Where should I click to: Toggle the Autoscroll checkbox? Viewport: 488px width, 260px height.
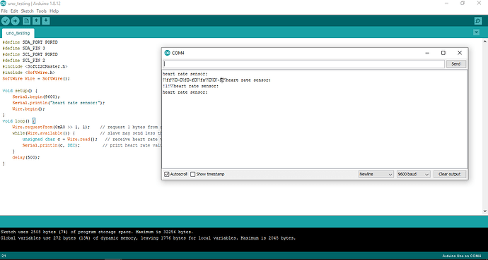coord(167,174)
